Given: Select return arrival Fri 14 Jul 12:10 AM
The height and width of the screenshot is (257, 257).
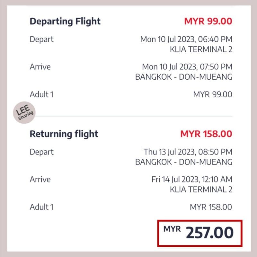Looking at the screenshot, I should (192, 180).
